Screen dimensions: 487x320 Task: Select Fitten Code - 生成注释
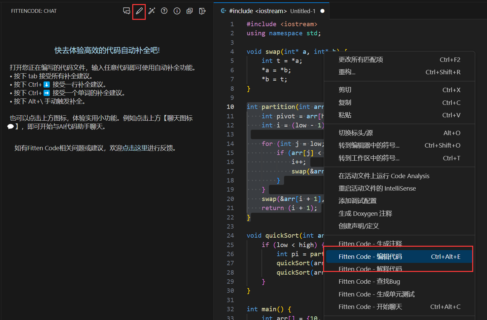point(399,244)
